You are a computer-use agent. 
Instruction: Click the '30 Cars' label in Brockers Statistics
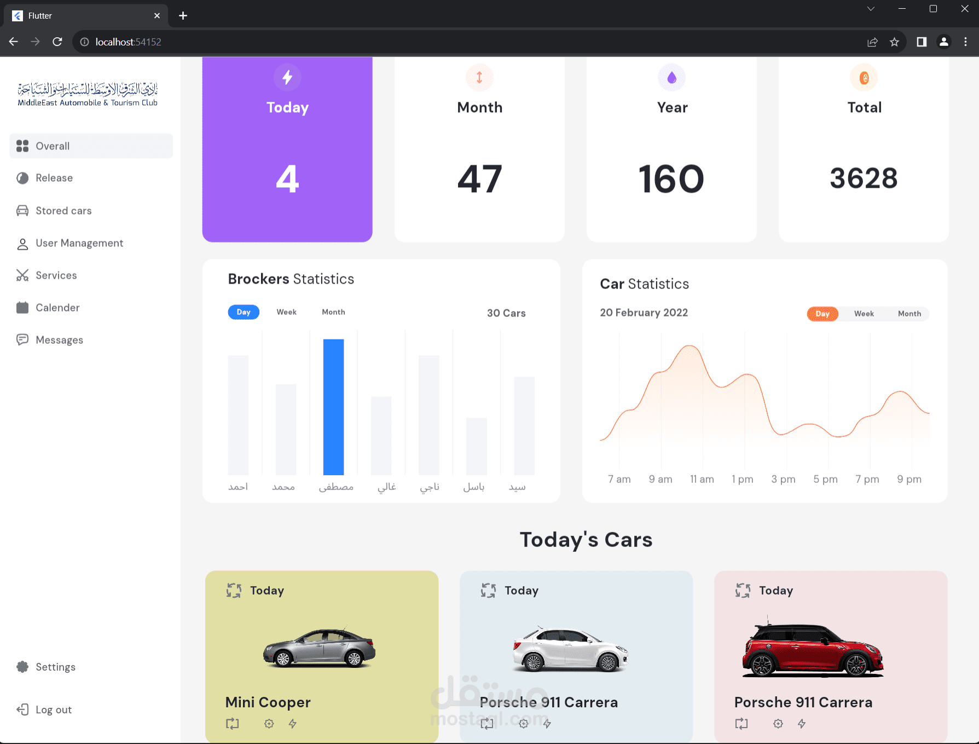pyautogui.click(x=506, y=313)
